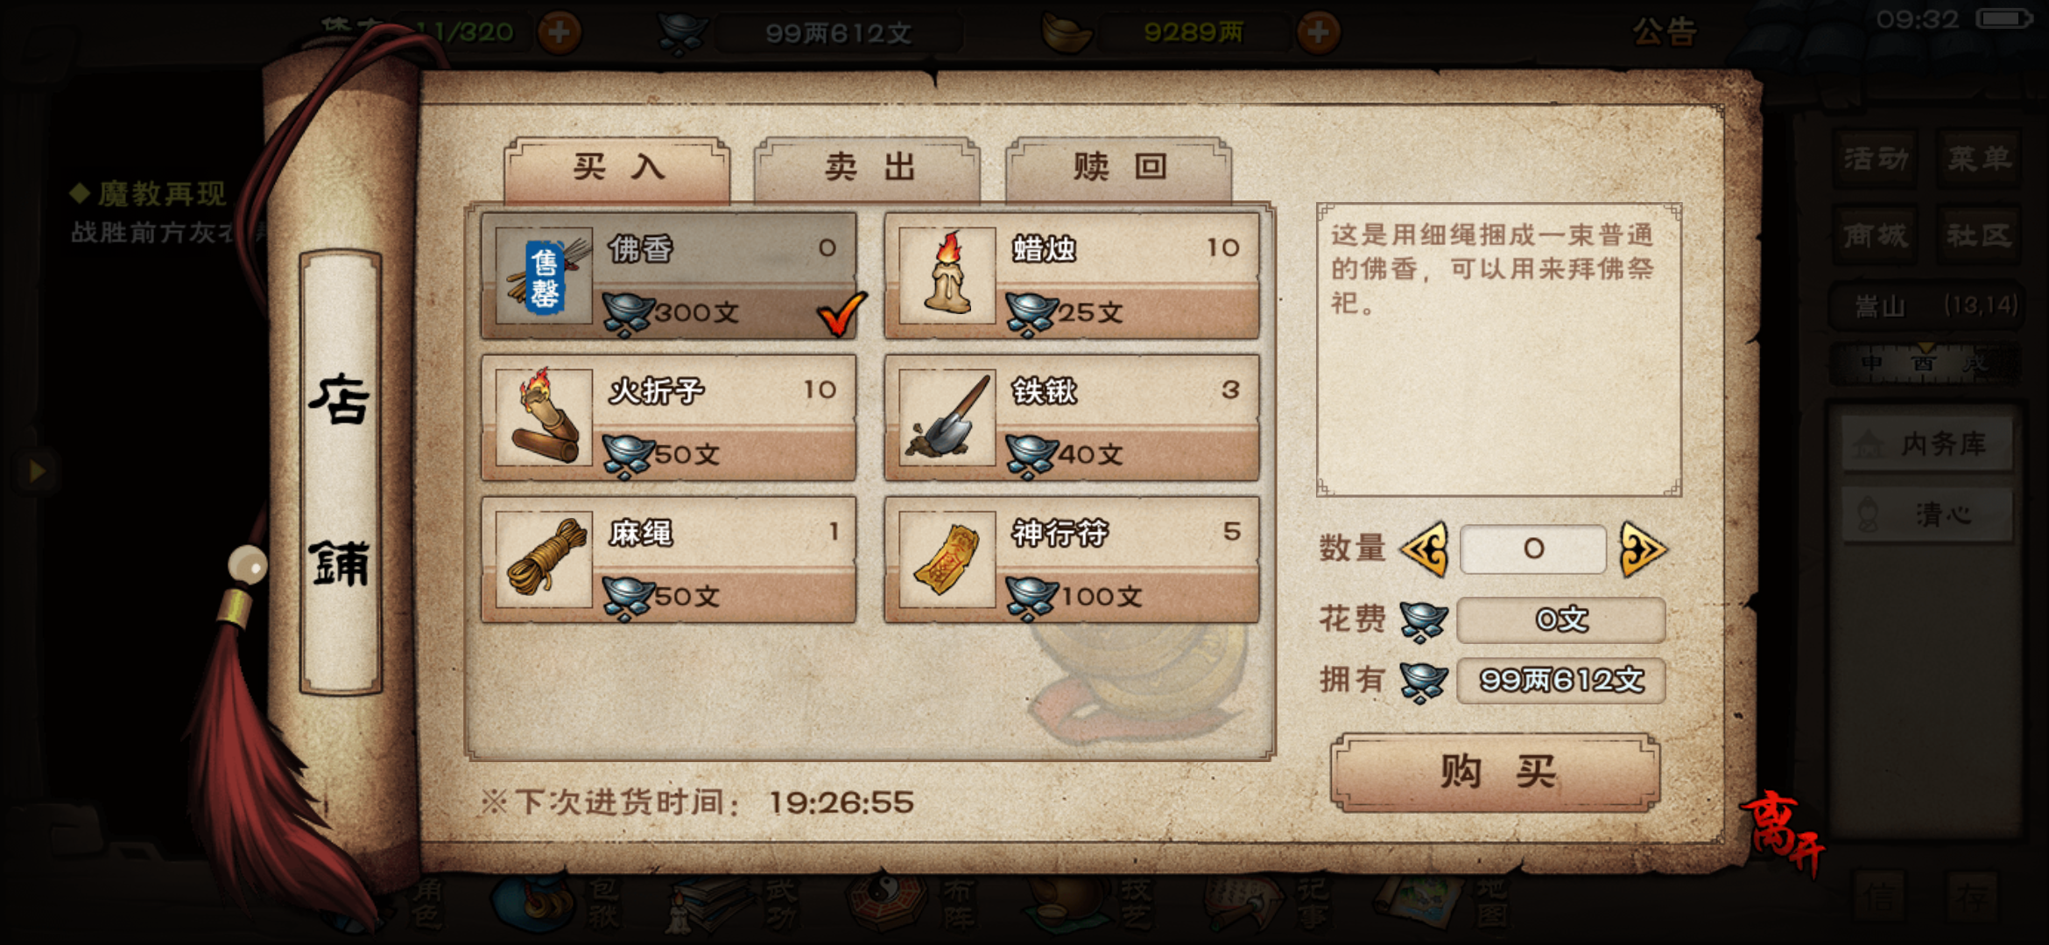
Task: Select the yellow talisman (神行符) icon
Action: point(947,558)
